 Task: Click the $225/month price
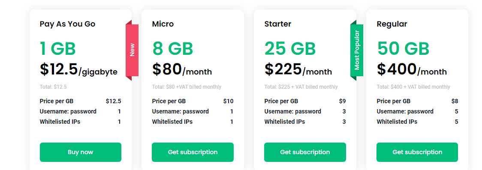click(x=298, y=69)
